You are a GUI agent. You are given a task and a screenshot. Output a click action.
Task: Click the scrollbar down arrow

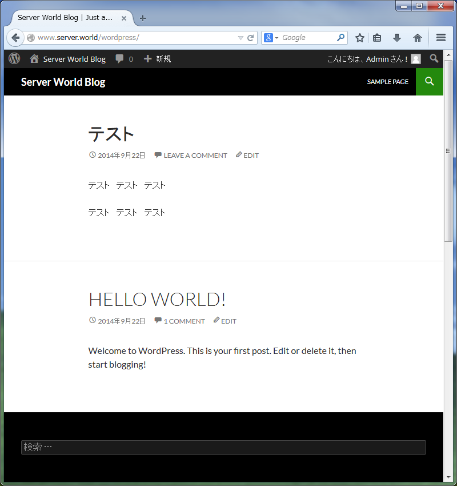click(x=448, y=477)
